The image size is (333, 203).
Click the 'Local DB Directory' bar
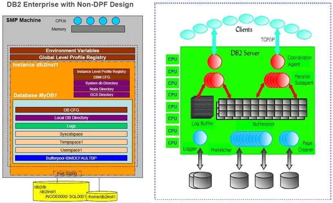(x=71, y=118)
